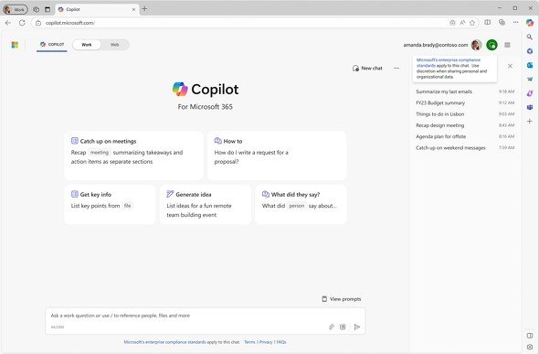
Task: Open split screen icon in toolbar
Action: coord(488,22)
